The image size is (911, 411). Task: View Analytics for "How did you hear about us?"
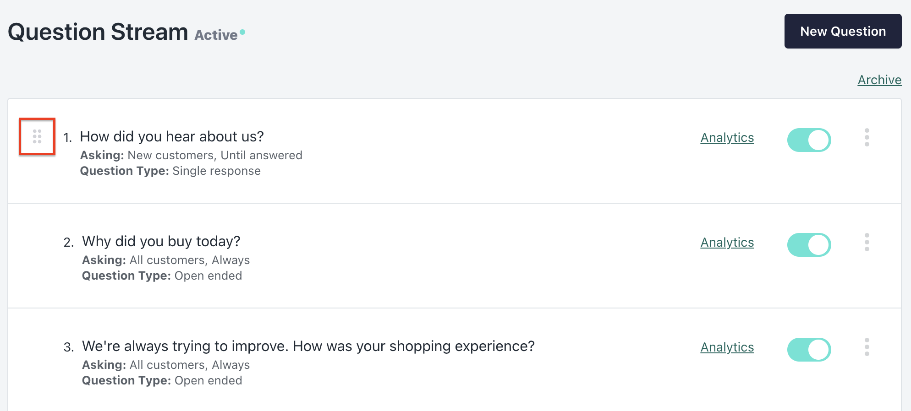click(727, 138)
